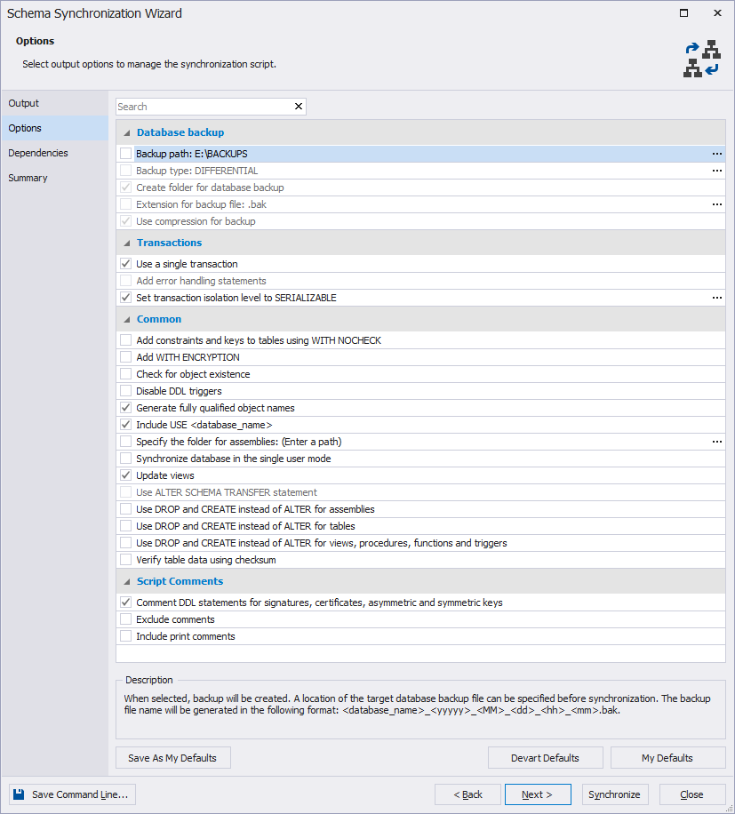The width and height of the screenshot is (735, 814).
Task: Click the Create folder for database backup row
Action: click(x=420, y=188)
